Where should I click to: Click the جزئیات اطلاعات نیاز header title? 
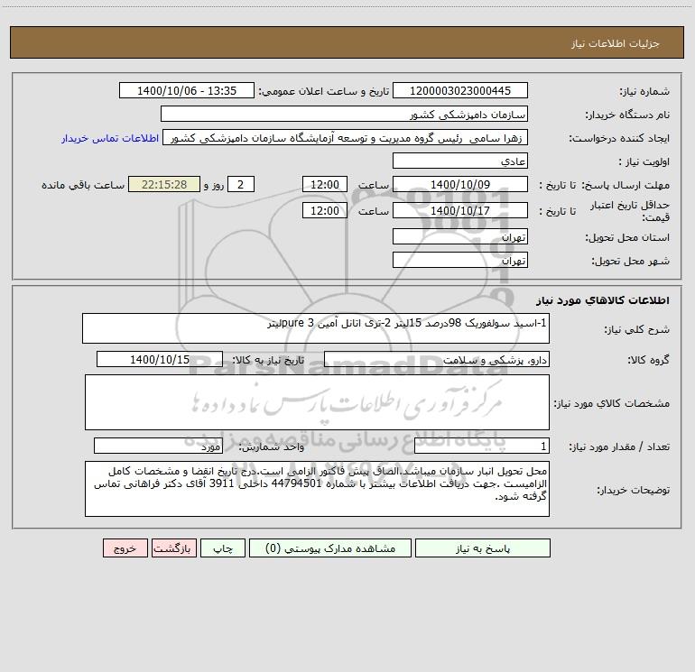click(616, 43)
